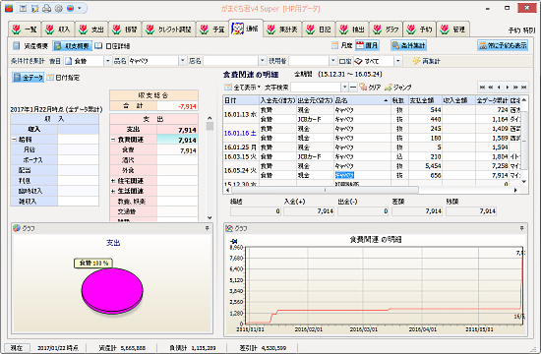Image resolution: width=541 pixels, height=354 pixels.
Task: Click the small marker icon atop line chart
Action: 234,241
